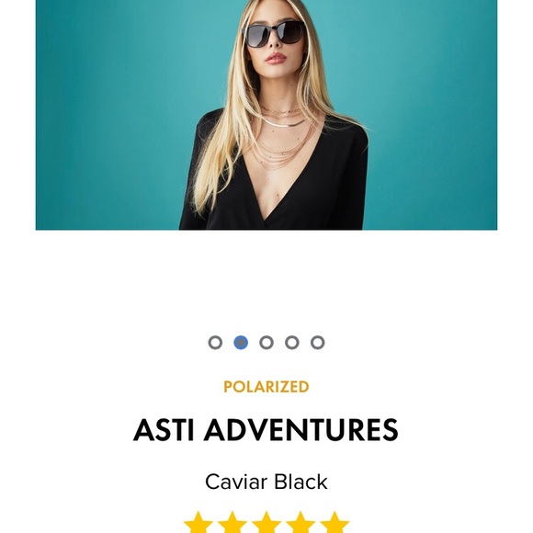Tap the fifth rating star
The image size is (533, 533).
pos(335,523)
